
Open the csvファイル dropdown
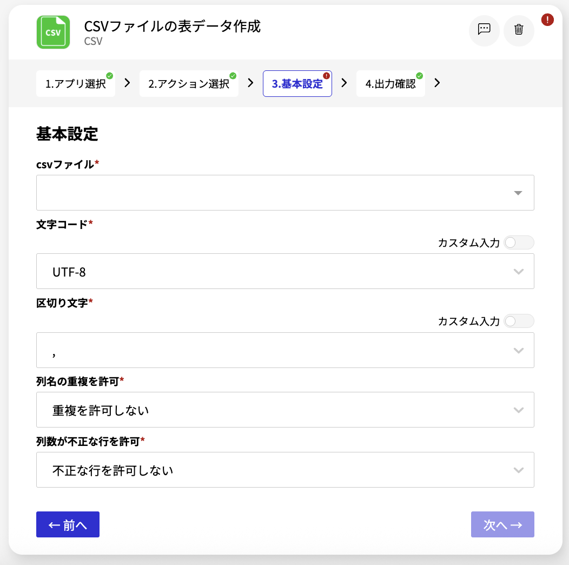click(285, 193)
